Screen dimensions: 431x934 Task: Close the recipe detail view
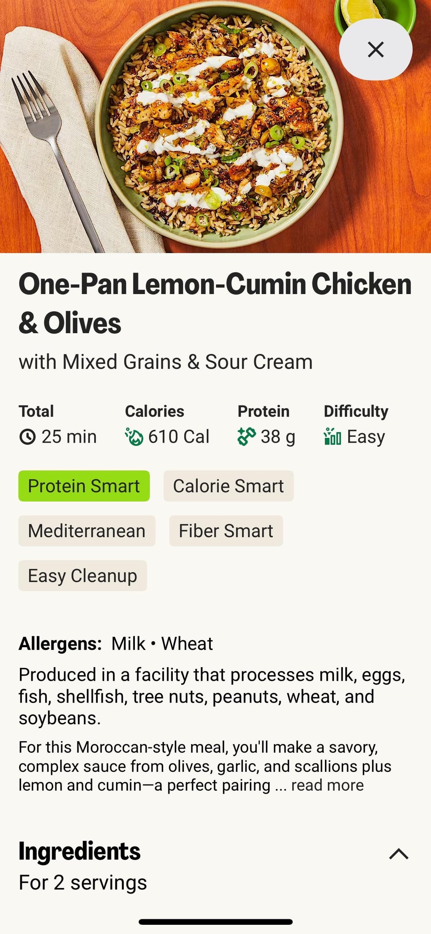click(x=375, y=50)
